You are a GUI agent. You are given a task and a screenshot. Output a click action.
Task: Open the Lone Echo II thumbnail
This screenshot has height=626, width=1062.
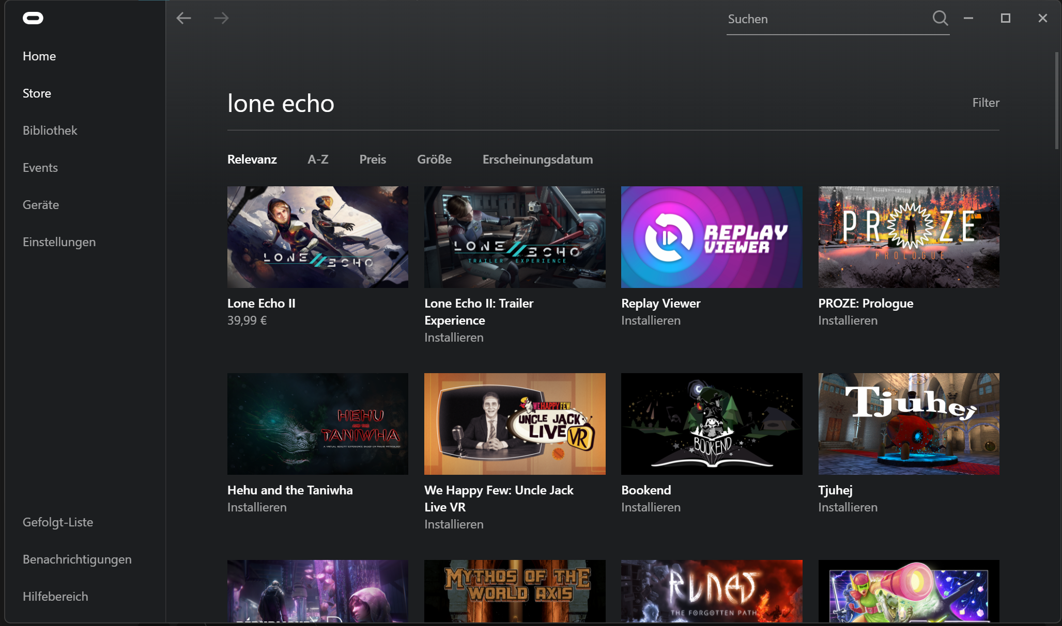318,237
